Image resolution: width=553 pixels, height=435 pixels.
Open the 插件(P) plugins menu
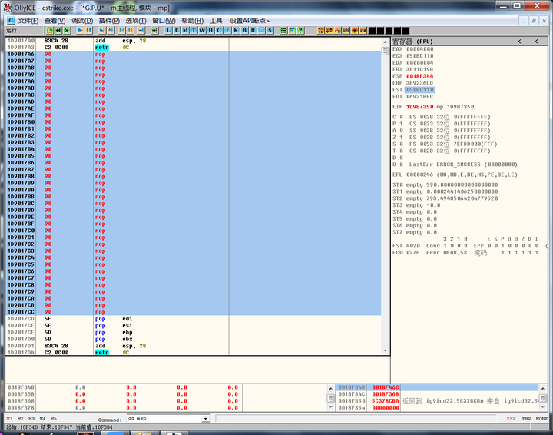110,20
